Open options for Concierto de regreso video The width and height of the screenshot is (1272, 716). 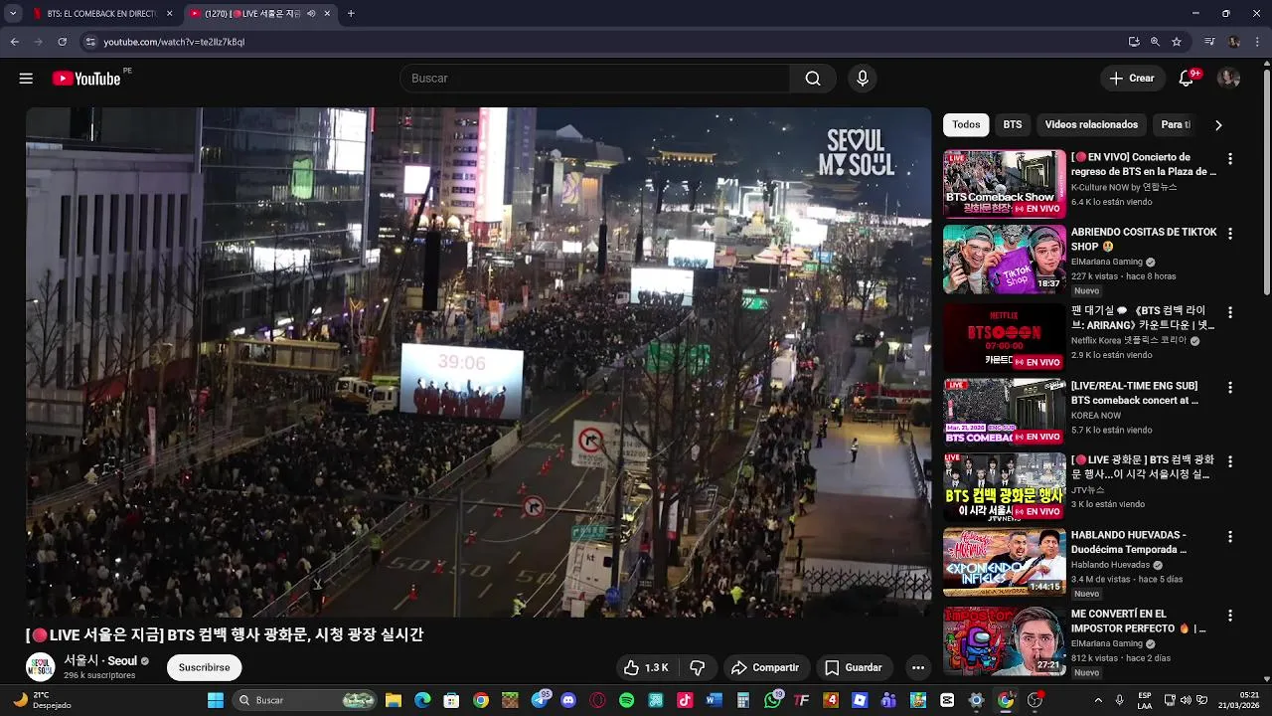click(x=1230, y=158)
